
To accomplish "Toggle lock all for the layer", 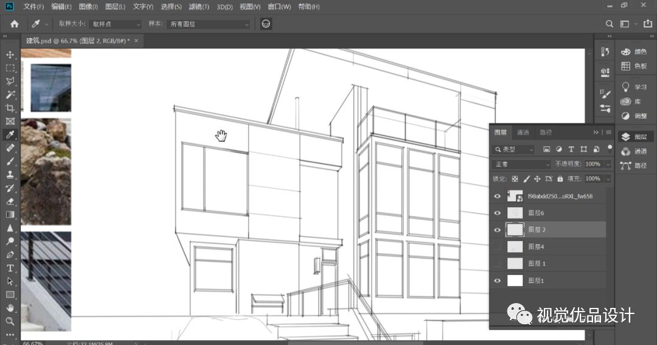I will (x=560, y=179).
